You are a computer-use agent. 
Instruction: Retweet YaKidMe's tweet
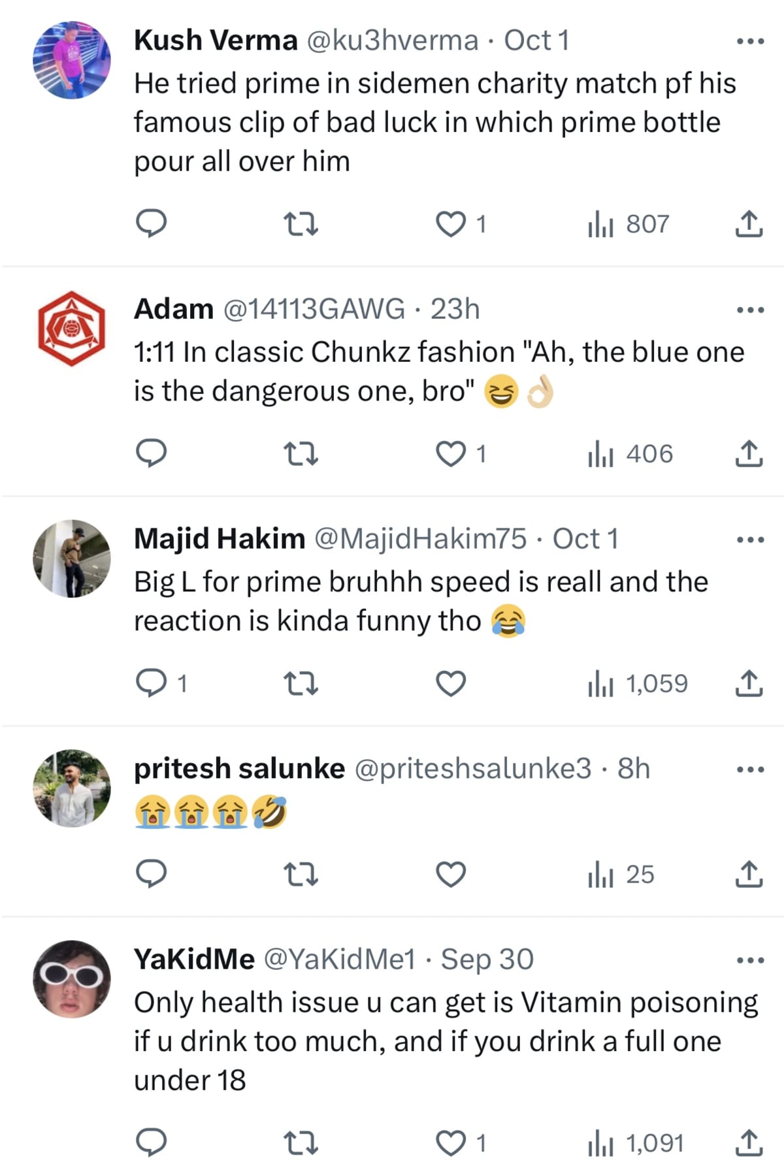pyautogui.click(x=301, y=1143)
